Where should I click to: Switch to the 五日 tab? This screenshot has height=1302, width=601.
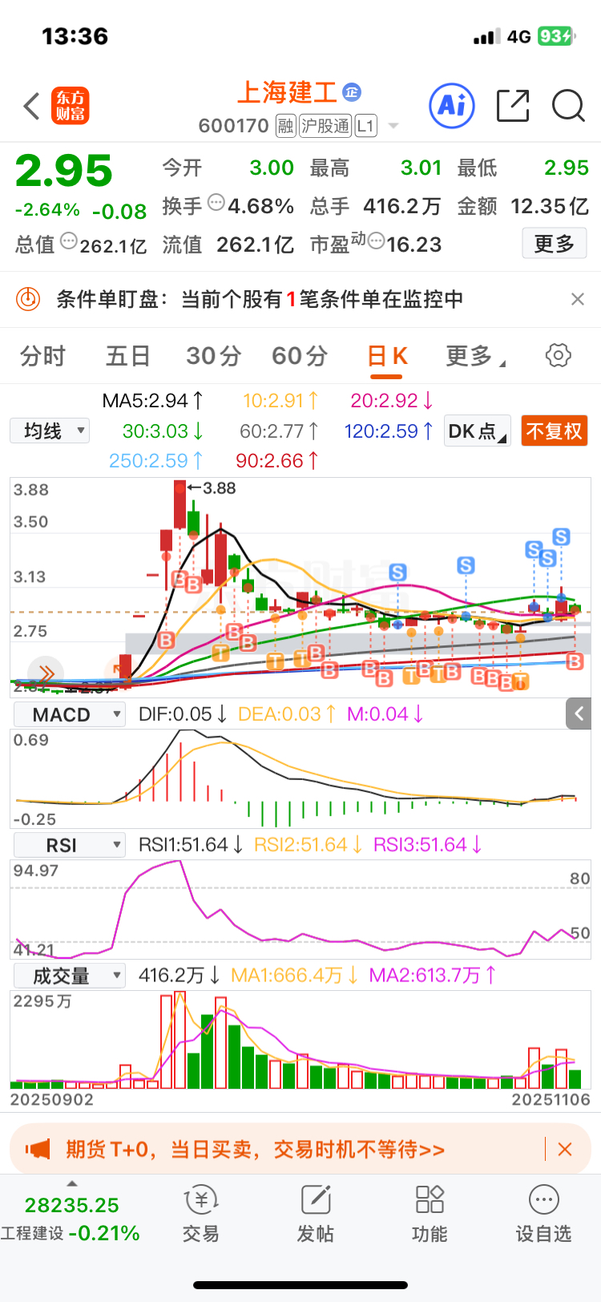point(128,355)
